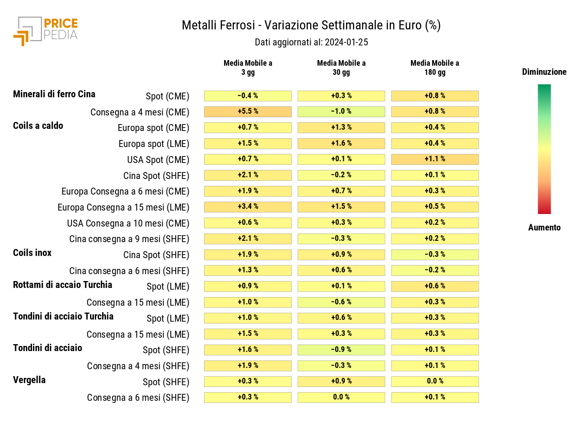Select the 'Coils a caldo' category label
571x441 pixels.
pyautogui.click(x=38, y=126)
